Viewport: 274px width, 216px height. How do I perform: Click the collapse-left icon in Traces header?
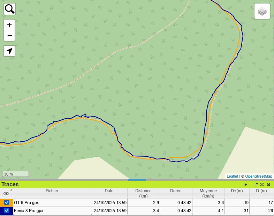[x=245, y=185]
